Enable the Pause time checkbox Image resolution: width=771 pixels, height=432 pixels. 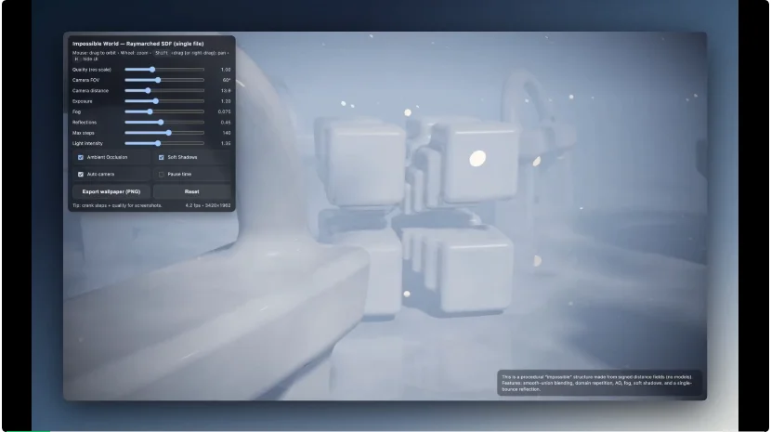pyautogui.click(x=162, y=174)
